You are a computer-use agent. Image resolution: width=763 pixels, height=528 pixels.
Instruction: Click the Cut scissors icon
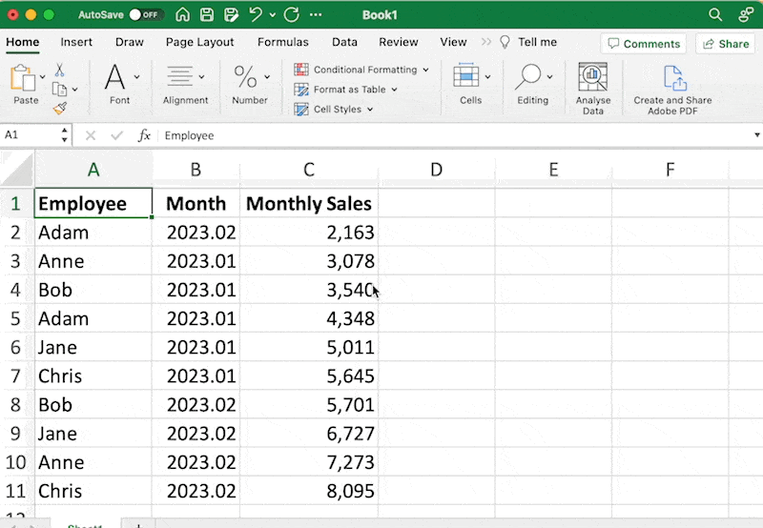(59, 70)
